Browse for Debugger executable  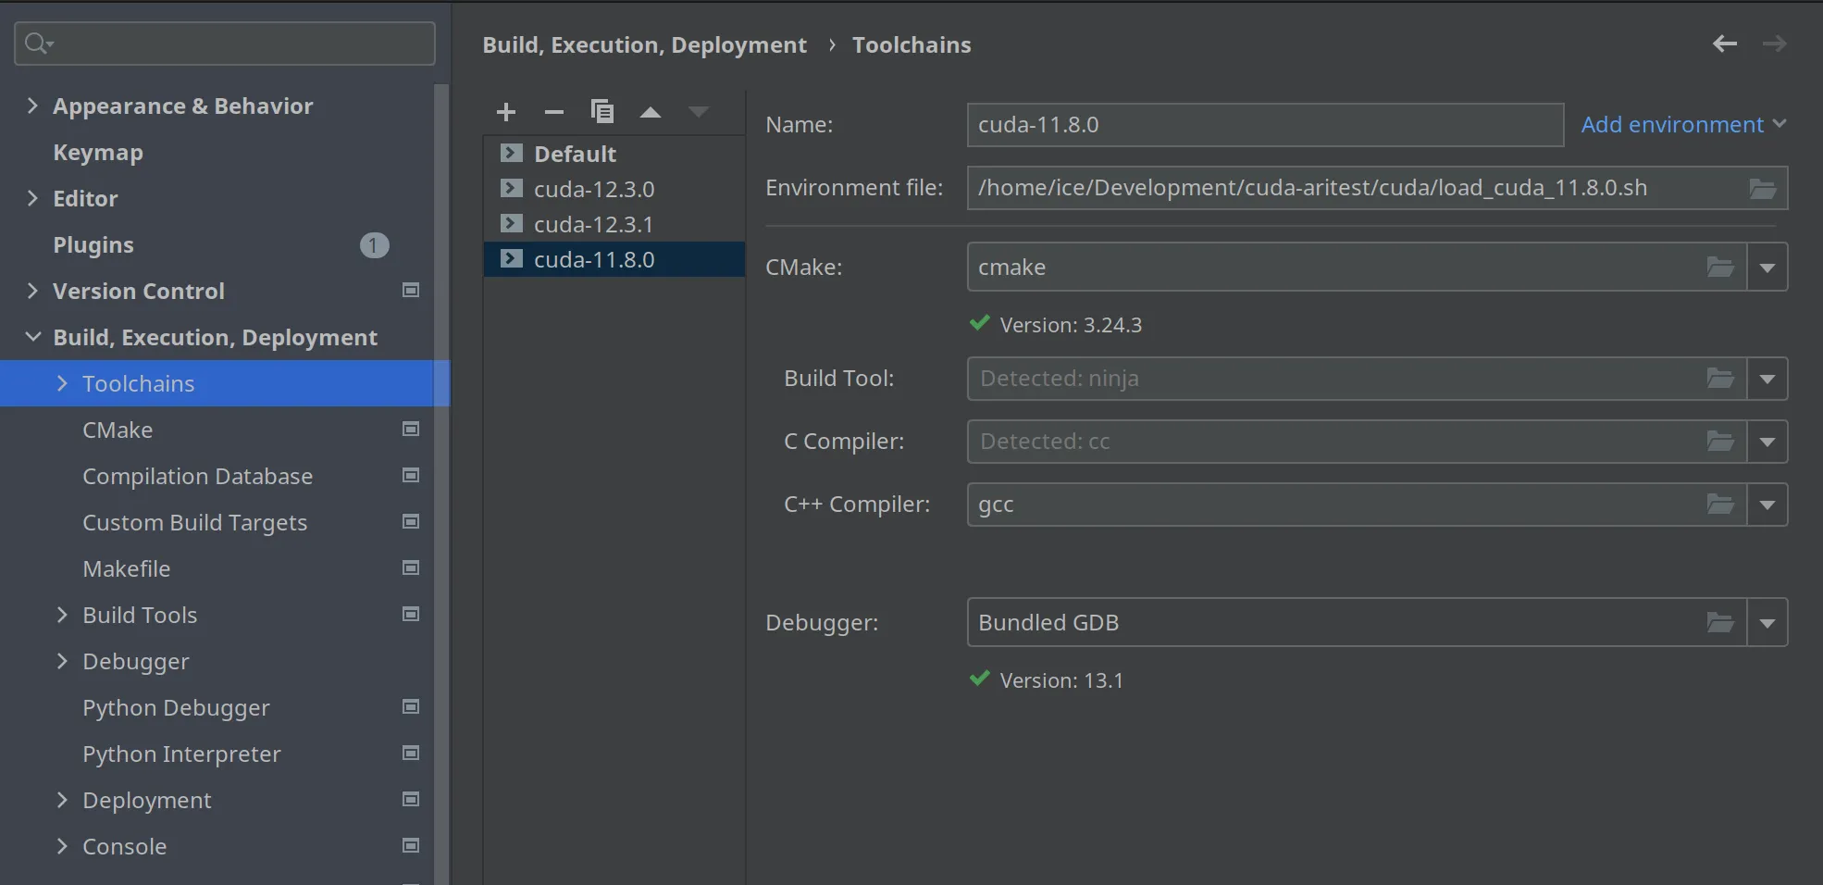coord(1719,623)
